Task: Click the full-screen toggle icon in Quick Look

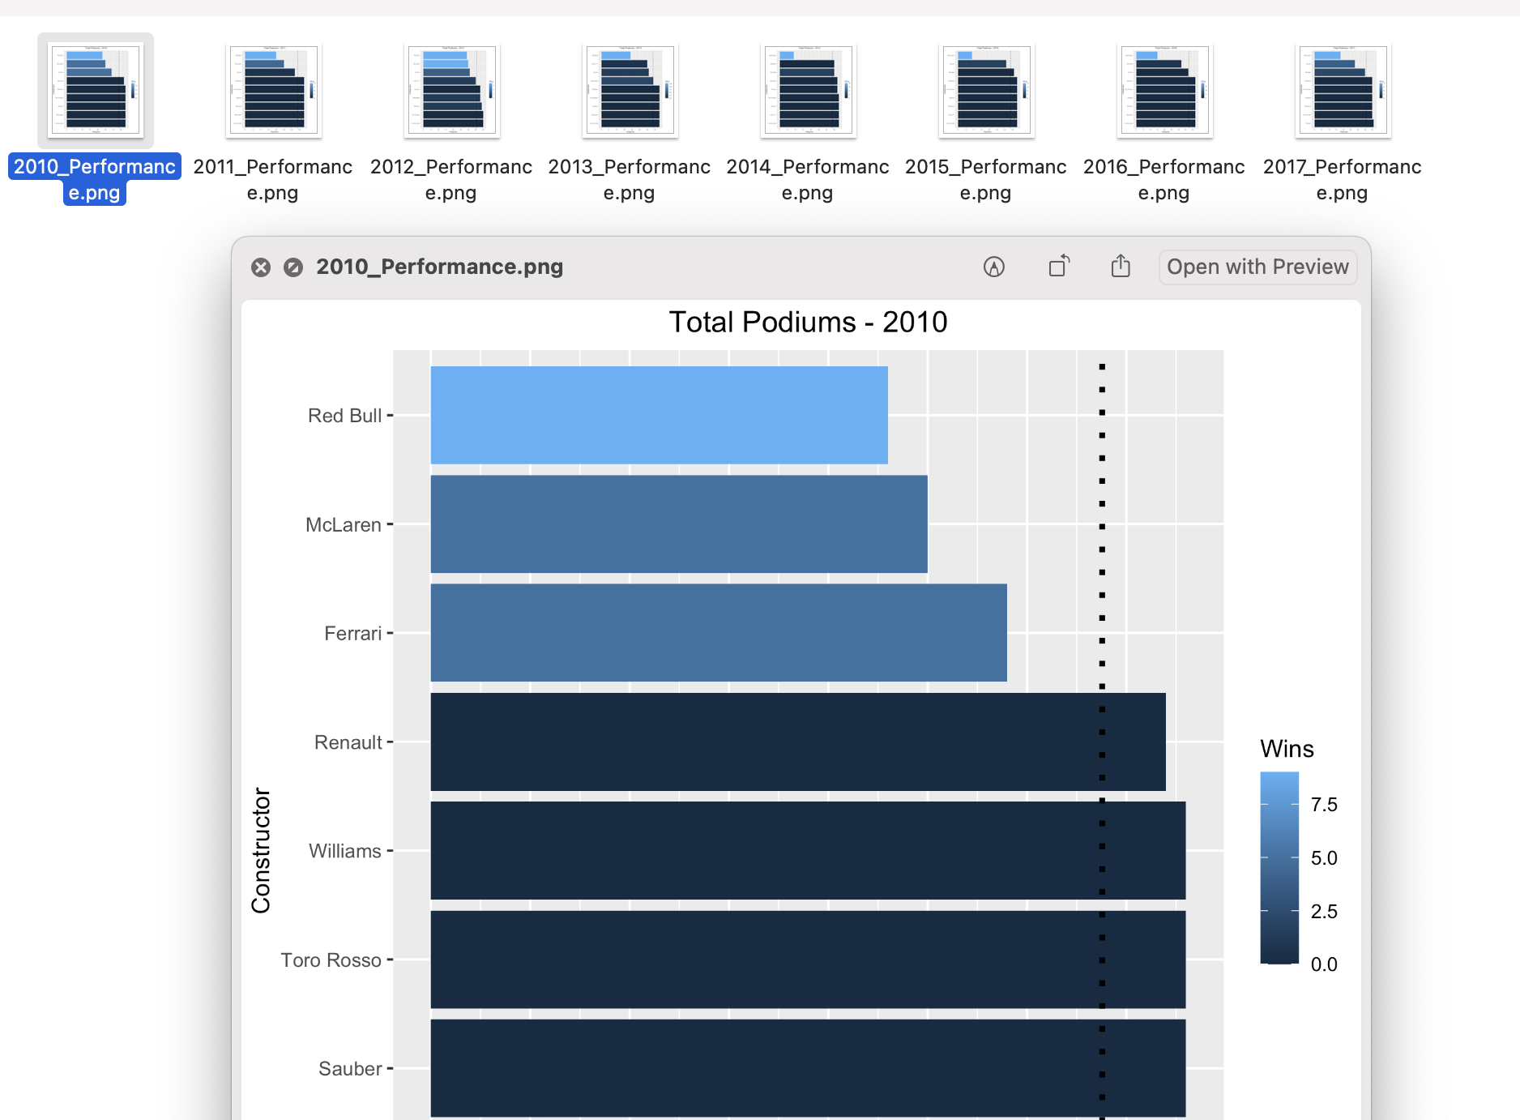Action: [293, 267]
